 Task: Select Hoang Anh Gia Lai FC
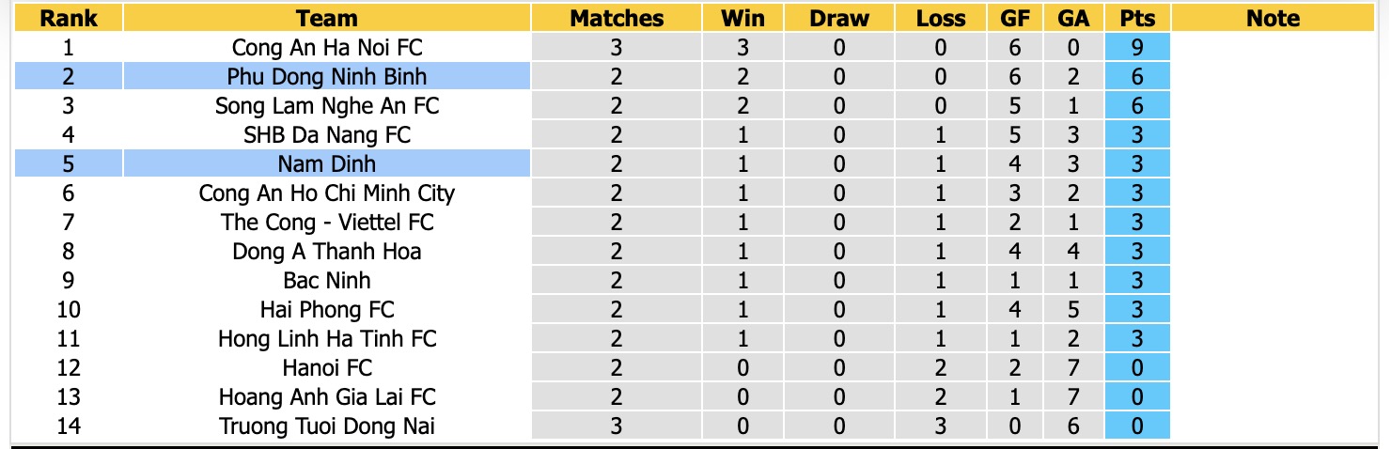pos(327,396)
